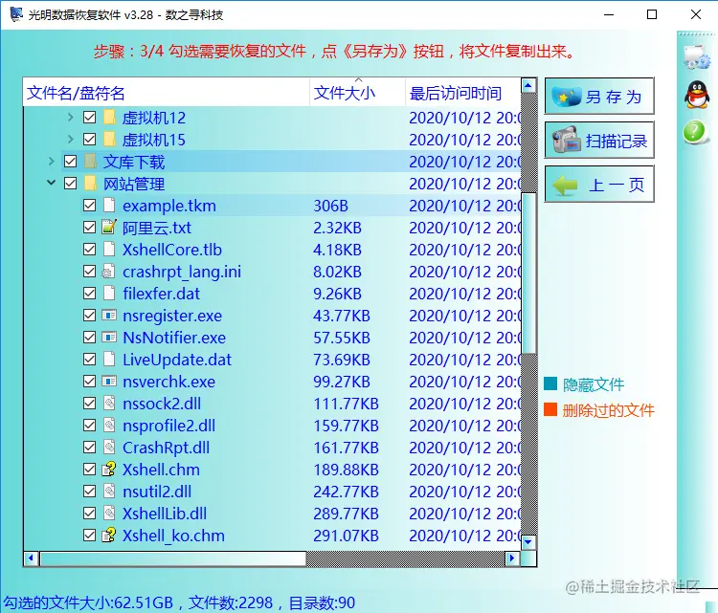Click the QQ penguin icon in sidebar
The width and height of the screenshot is (718, 613).
[697, 95]
